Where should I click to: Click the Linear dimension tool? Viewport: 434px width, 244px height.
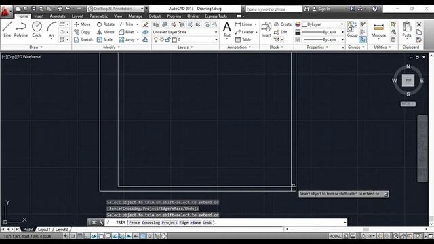[x=244, y=24]
